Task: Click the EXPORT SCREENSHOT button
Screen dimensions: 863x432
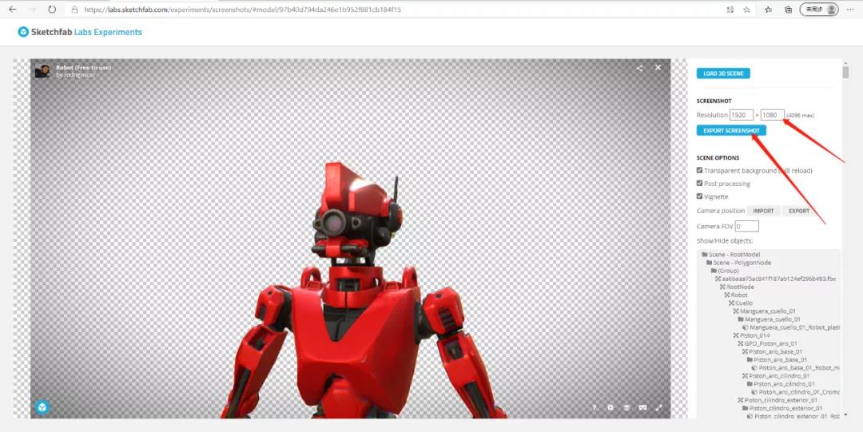Action: tap(731, 130)
